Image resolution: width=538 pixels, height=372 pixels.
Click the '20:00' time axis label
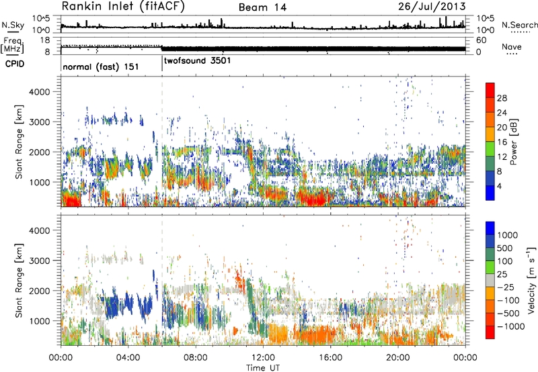[x=397, y=358]
